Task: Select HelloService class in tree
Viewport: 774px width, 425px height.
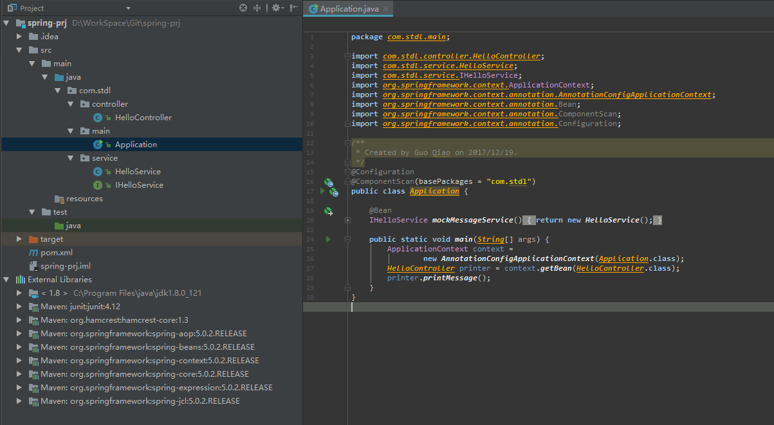Action: click(138, 172)
